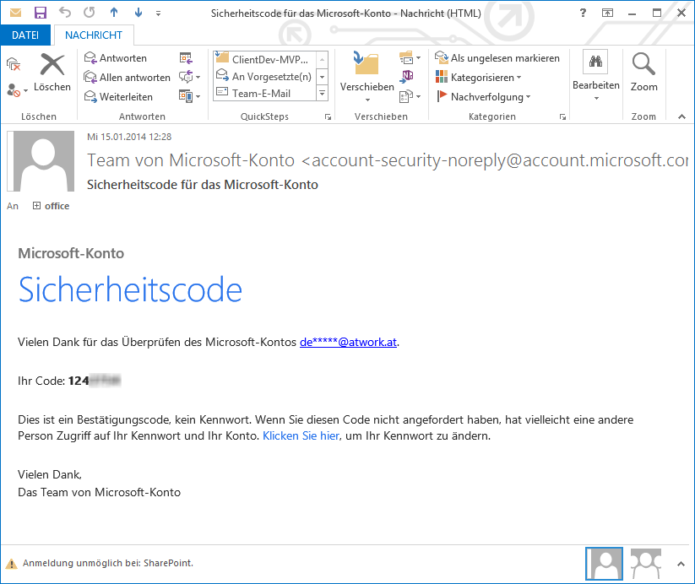Select An Vorgesetzte(n) quick step
Image resolution: width=695 pixels, height=584 pixels.
(264, 76)
